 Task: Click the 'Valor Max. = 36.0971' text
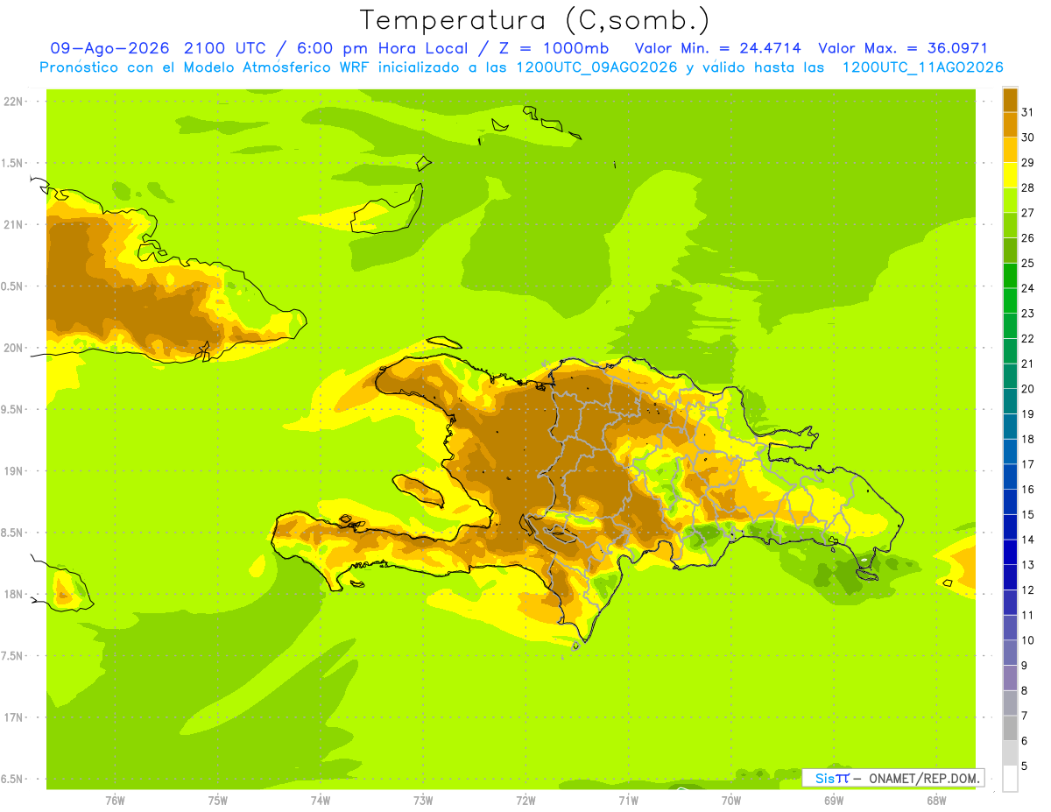(902, 48)
